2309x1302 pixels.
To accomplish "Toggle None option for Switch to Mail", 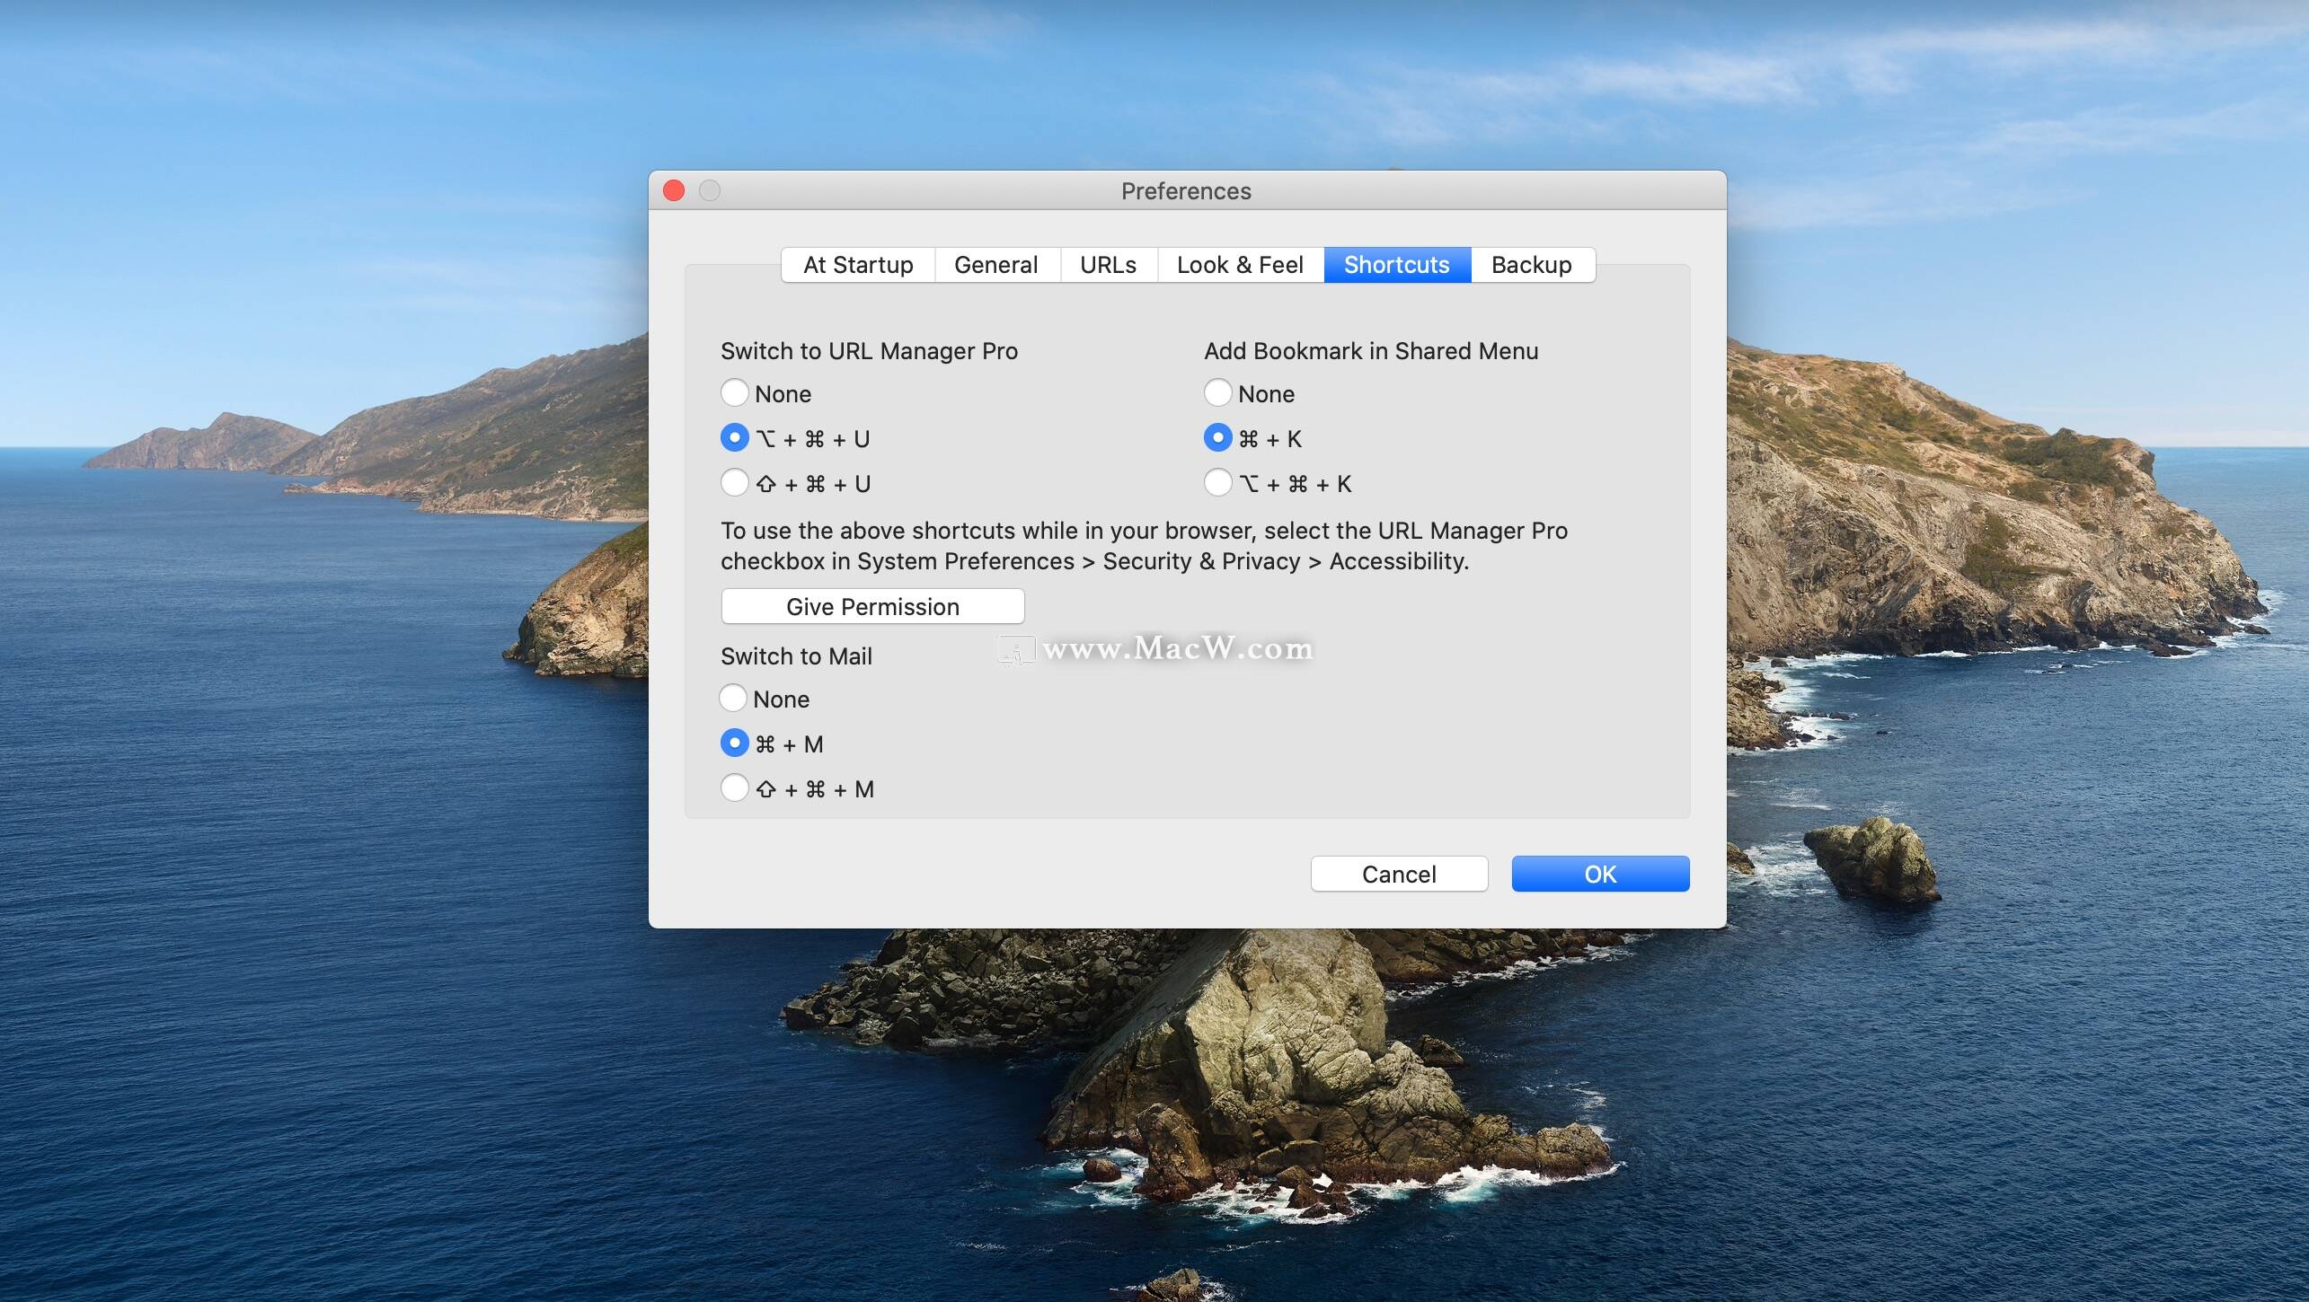I will pyautogui.click(x=732, y=699).
